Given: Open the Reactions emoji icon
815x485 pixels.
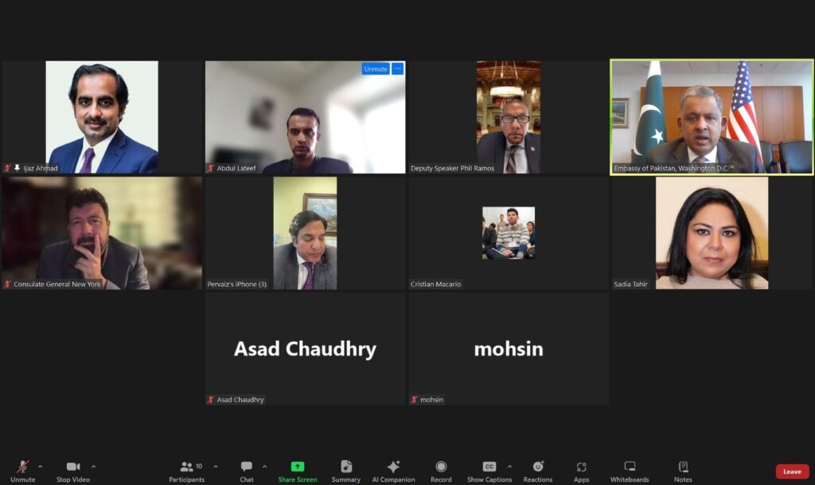Looking at the screenshot, I should click(538, 466).
